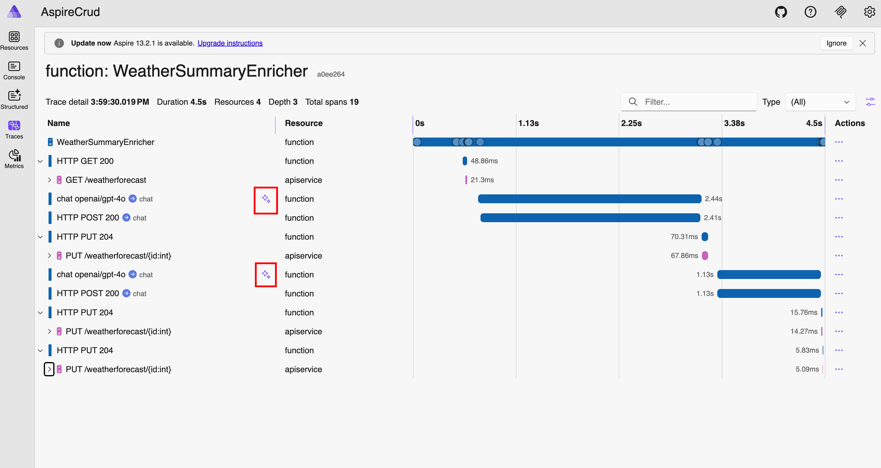Expand the GET /weatherforecast span

(49, 180)
